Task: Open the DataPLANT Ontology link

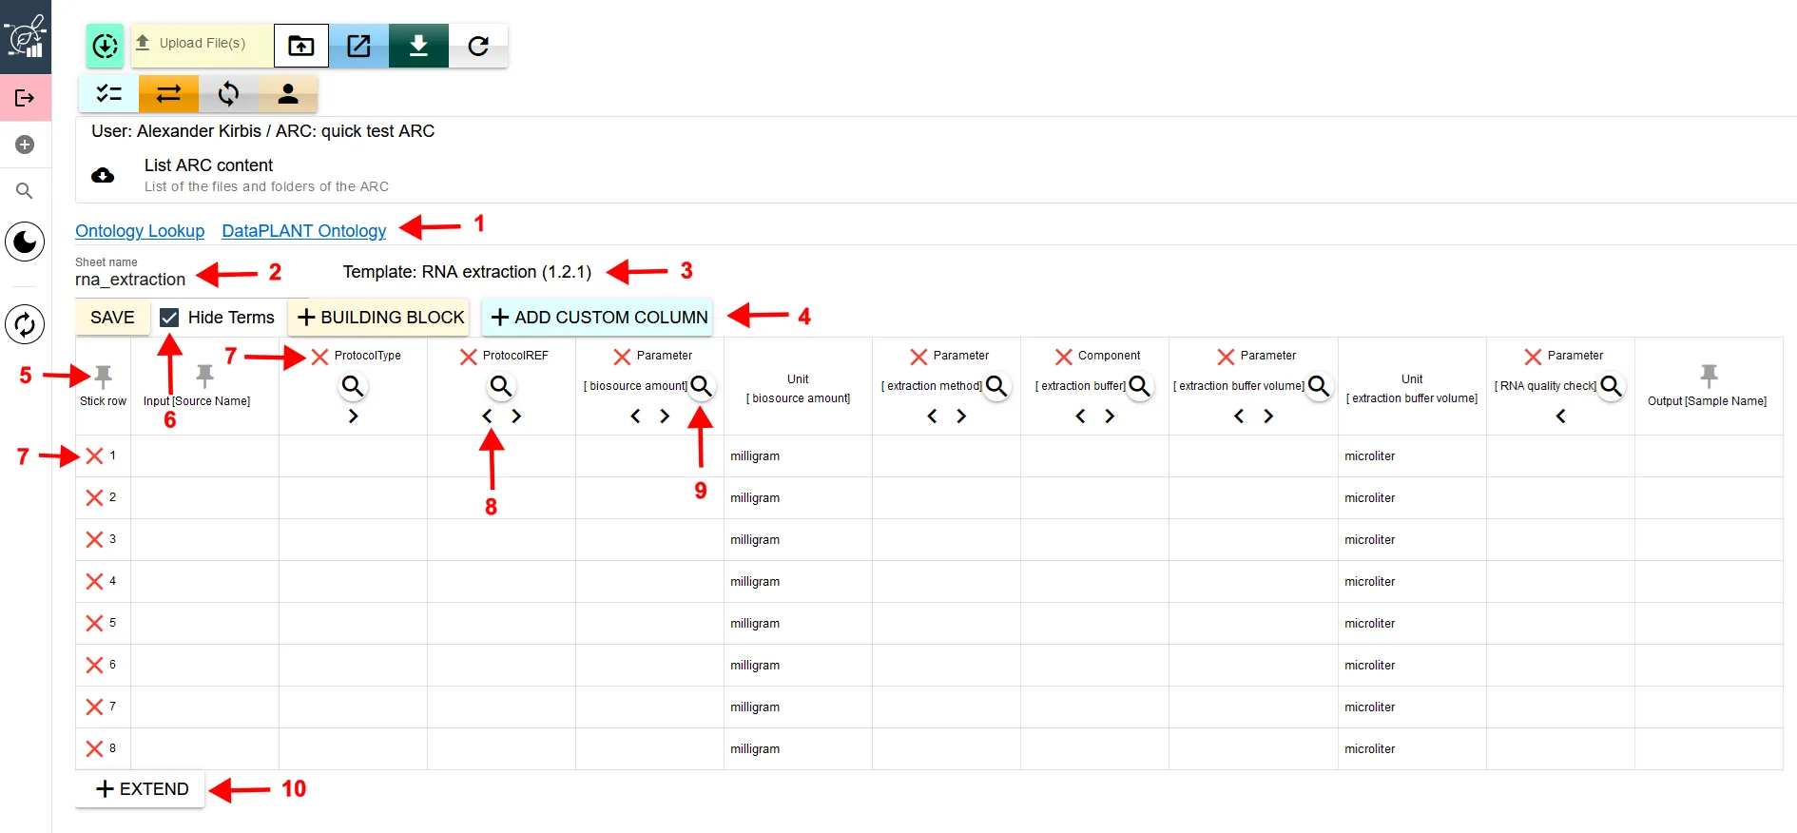Action: pyautogui.click(x=303, y=231)
